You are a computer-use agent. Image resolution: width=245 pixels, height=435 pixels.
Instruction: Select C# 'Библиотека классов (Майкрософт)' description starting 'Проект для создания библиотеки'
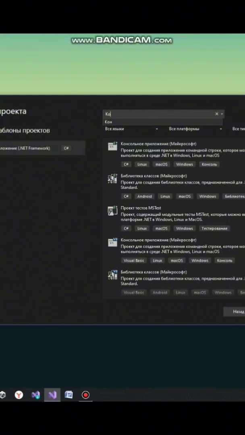coord(183,185)
